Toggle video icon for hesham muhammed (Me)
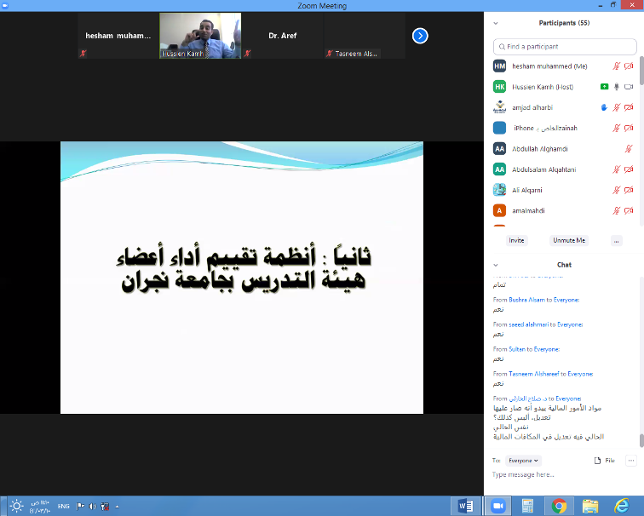This screenshot has width=644, height=516. coord(629,66)
